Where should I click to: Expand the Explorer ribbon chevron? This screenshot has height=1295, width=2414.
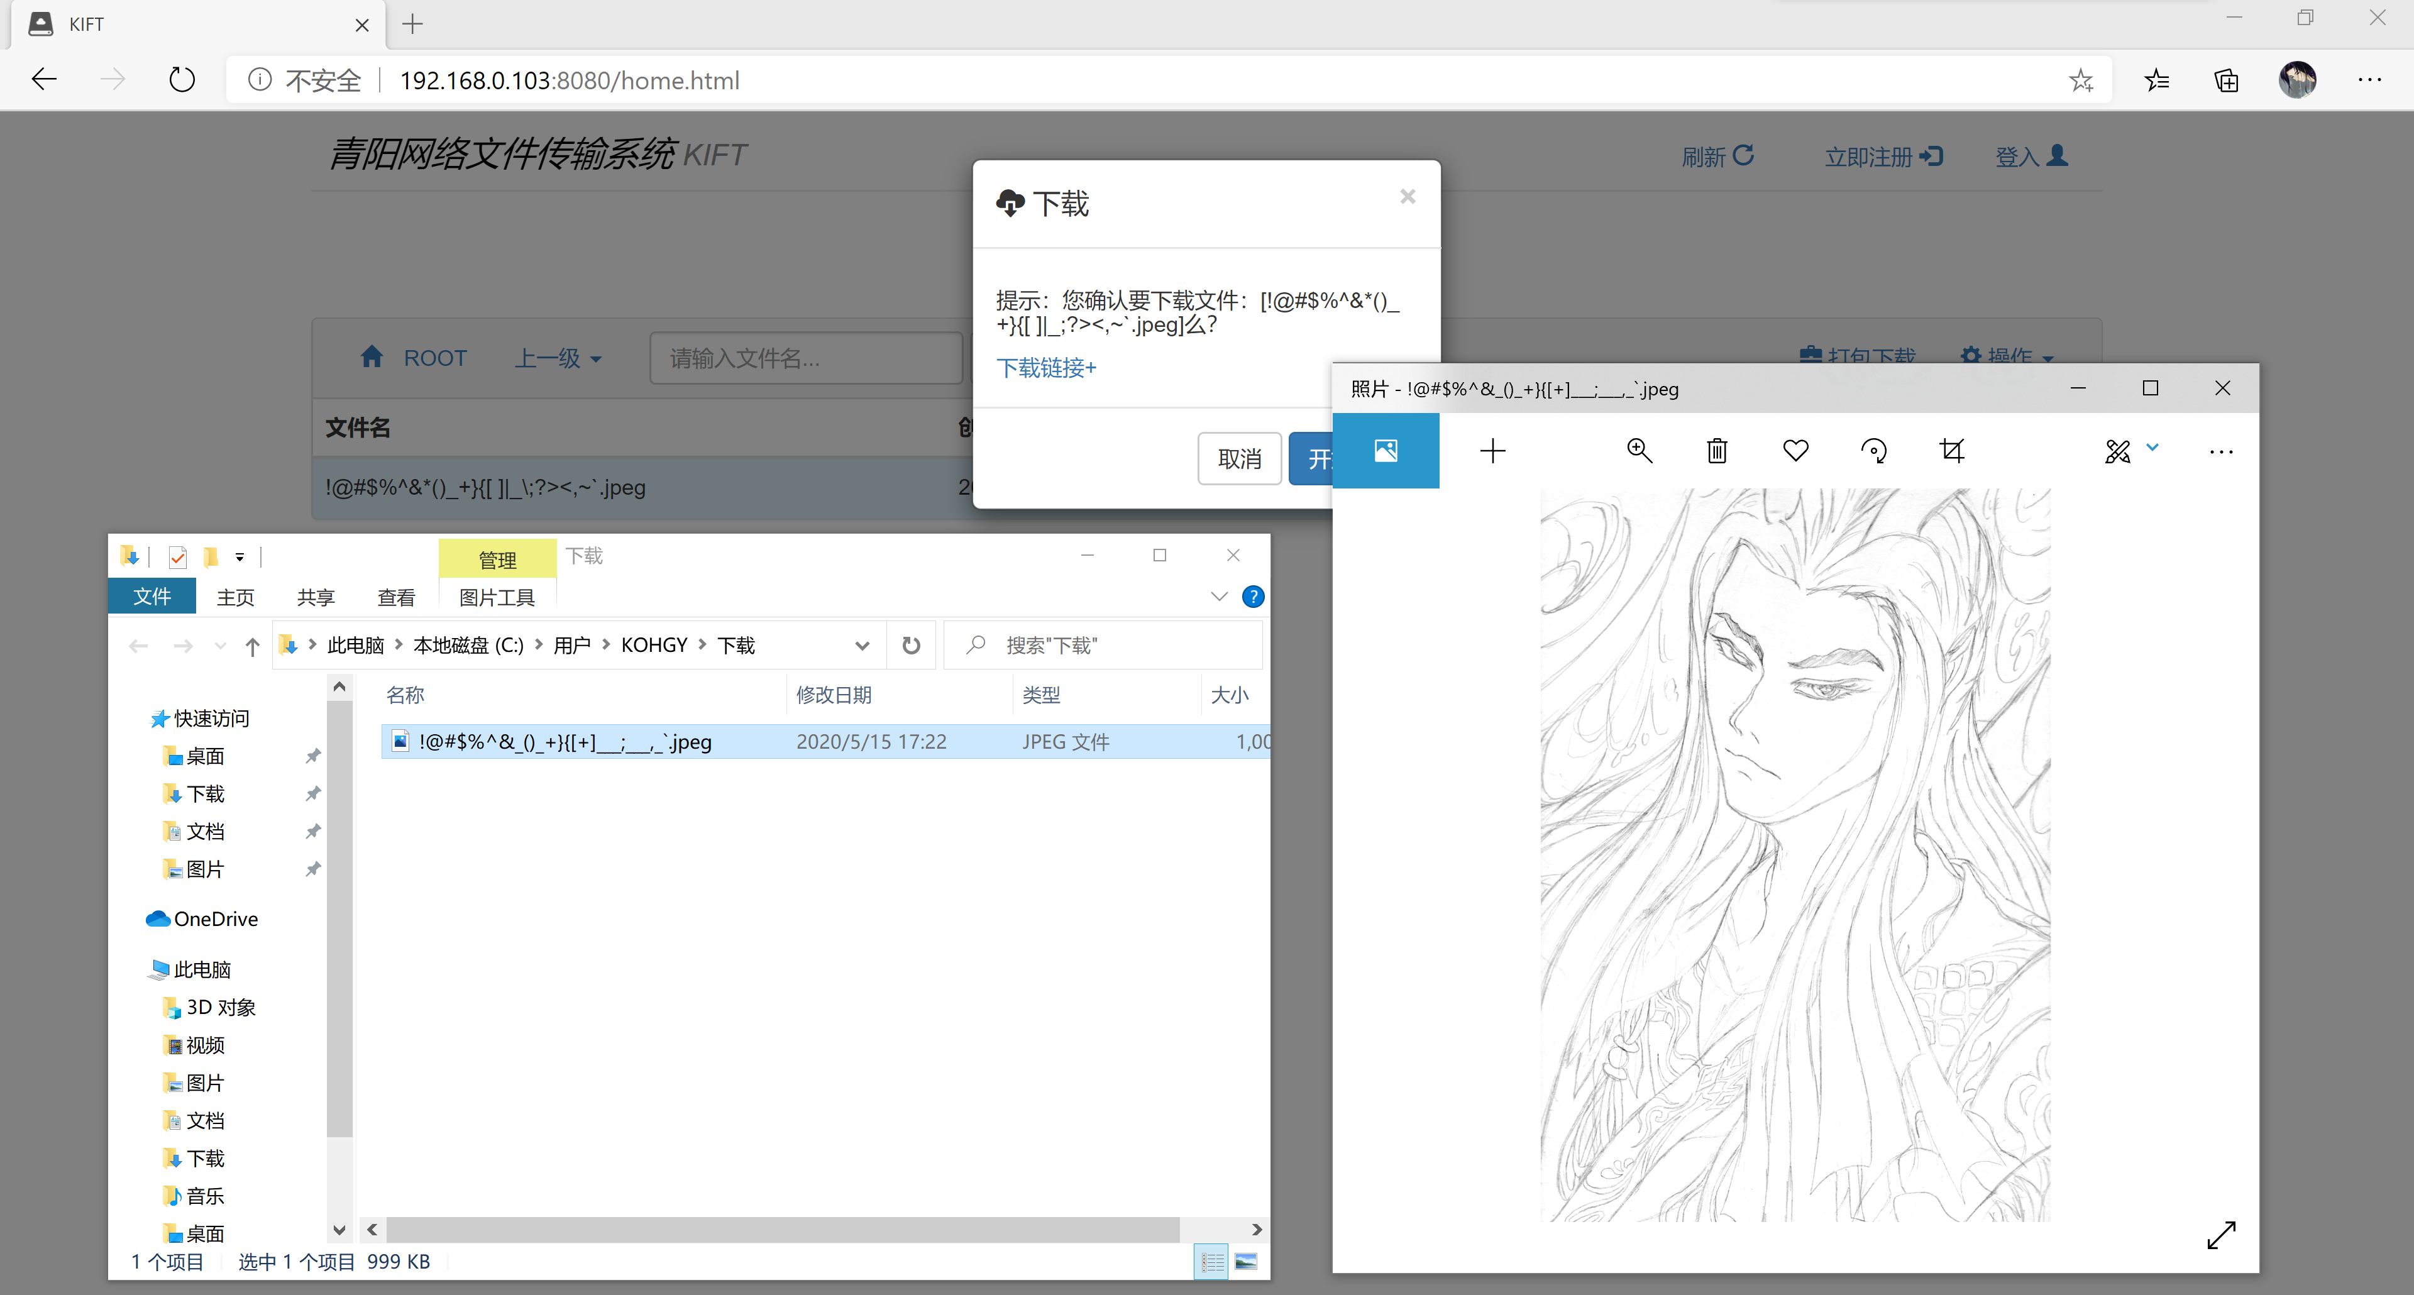[1218, 596]
